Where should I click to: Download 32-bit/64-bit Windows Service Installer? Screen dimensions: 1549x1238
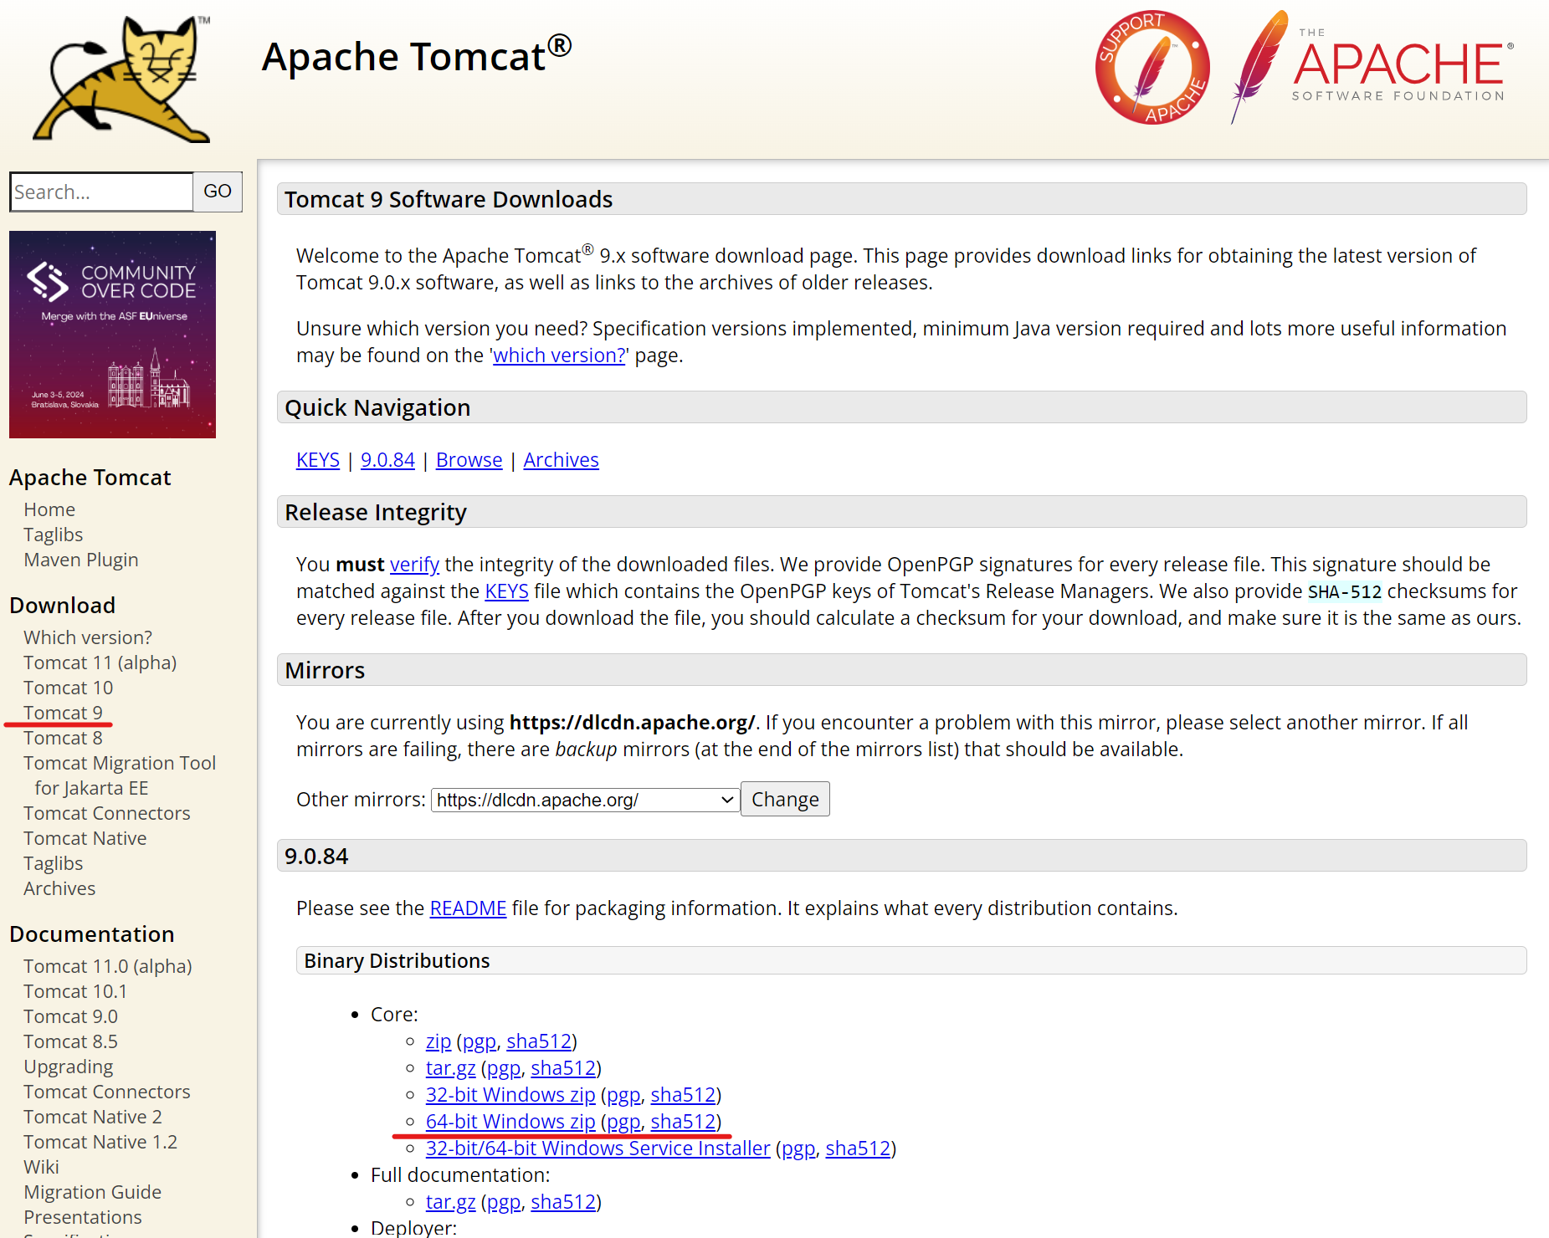[x=598, y=1148]
